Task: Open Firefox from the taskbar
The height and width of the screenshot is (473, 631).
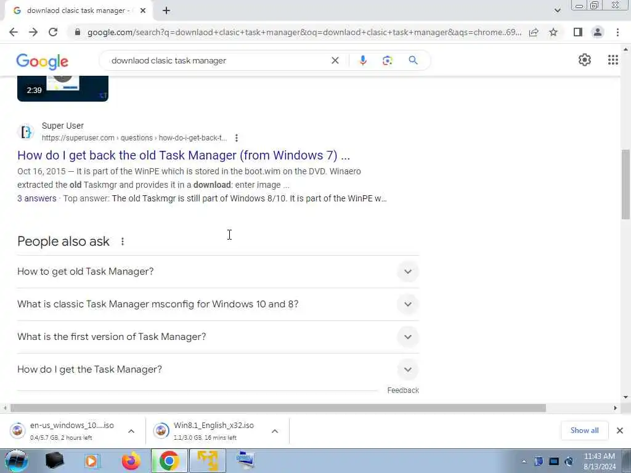Action: [131, 461]
